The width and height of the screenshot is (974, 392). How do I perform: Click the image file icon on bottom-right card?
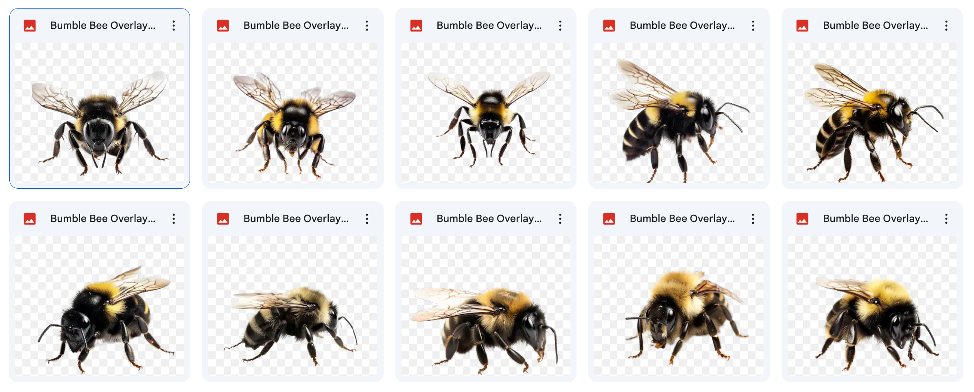pos(802,219)
